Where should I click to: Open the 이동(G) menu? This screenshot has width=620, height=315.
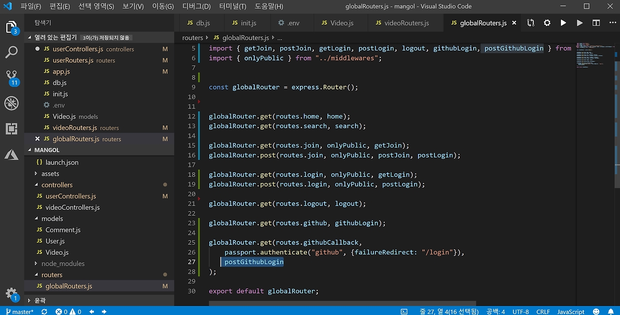pos(163,6)
